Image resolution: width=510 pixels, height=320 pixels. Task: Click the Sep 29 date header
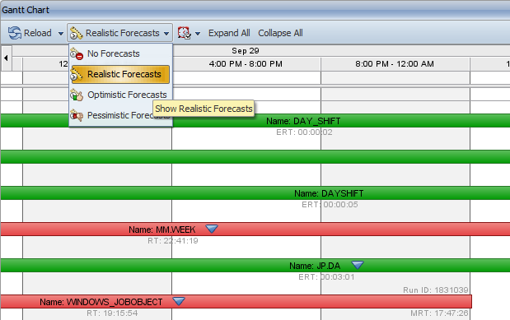[x=246, y=51]
